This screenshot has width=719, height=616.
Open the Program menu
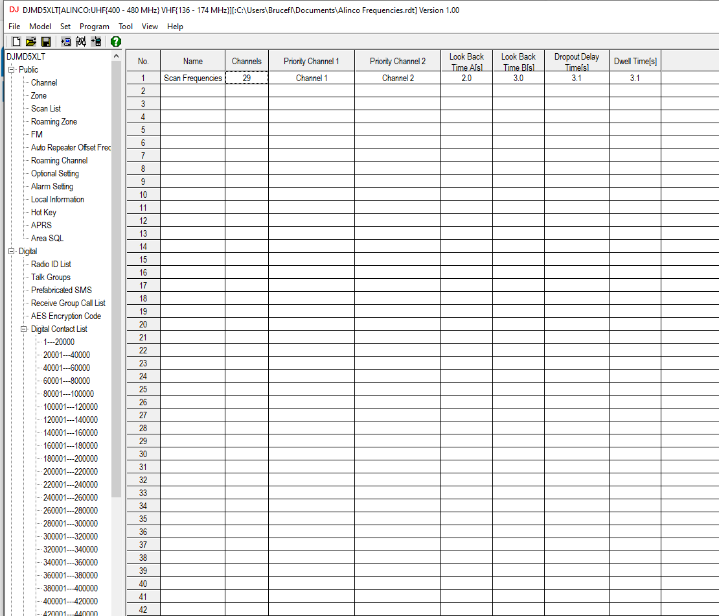95,27
